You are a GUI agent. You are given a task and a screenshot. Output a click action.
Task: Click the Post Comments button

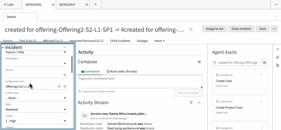[188, 93]
